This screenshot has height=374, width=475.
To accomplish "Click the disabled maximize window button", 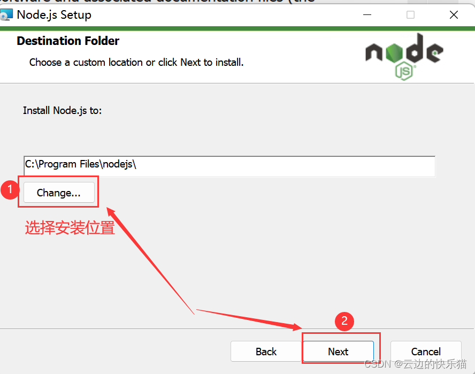I will [x=410, y=15].
